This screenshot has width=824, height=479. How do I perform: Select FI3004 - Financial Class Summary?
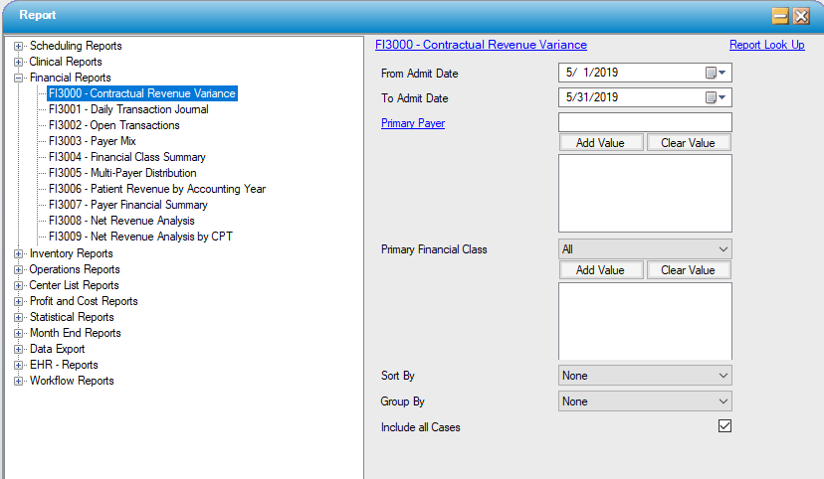tap(127, 157)
